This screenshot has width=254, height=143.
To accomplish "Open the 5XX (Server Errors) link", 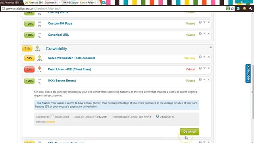I will (62, 81).
